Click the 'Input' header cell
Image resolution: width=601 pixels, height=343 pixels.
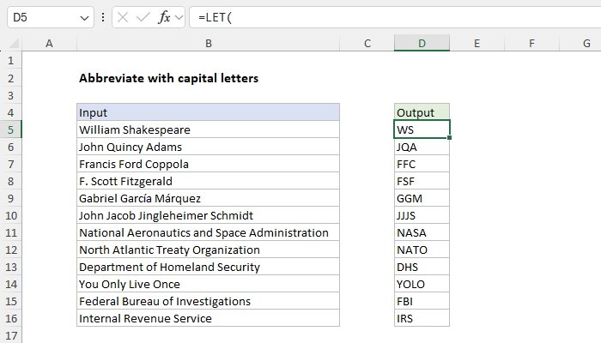(208, 112)
